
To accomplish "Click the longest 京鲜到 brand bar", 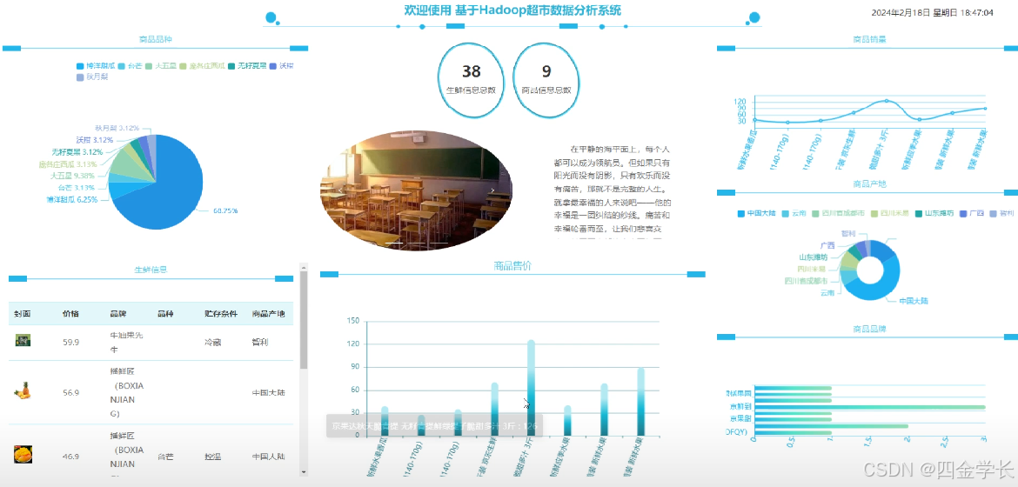I will pyautogui.click(x=869, y=407).
